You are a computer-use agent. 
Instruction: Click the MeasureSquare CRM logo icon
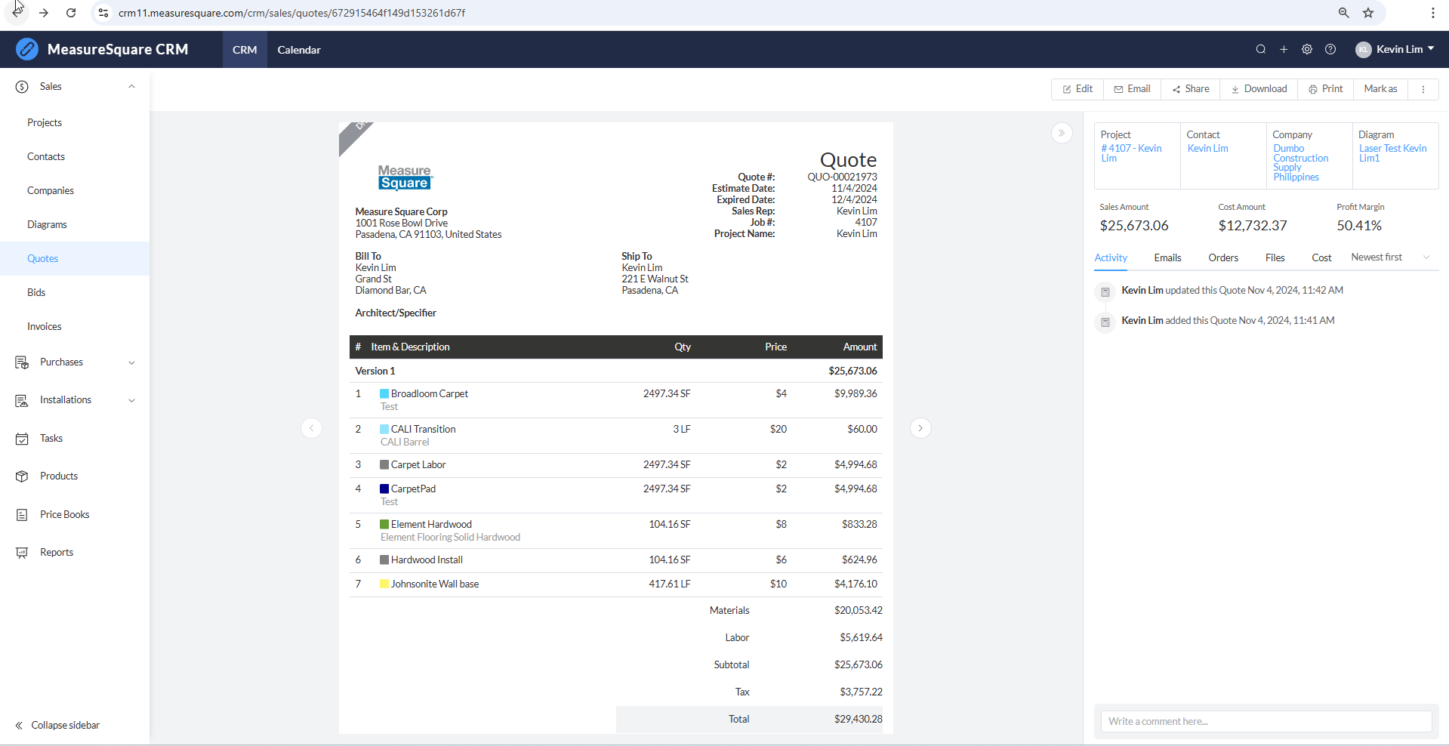tap(27, 49)
